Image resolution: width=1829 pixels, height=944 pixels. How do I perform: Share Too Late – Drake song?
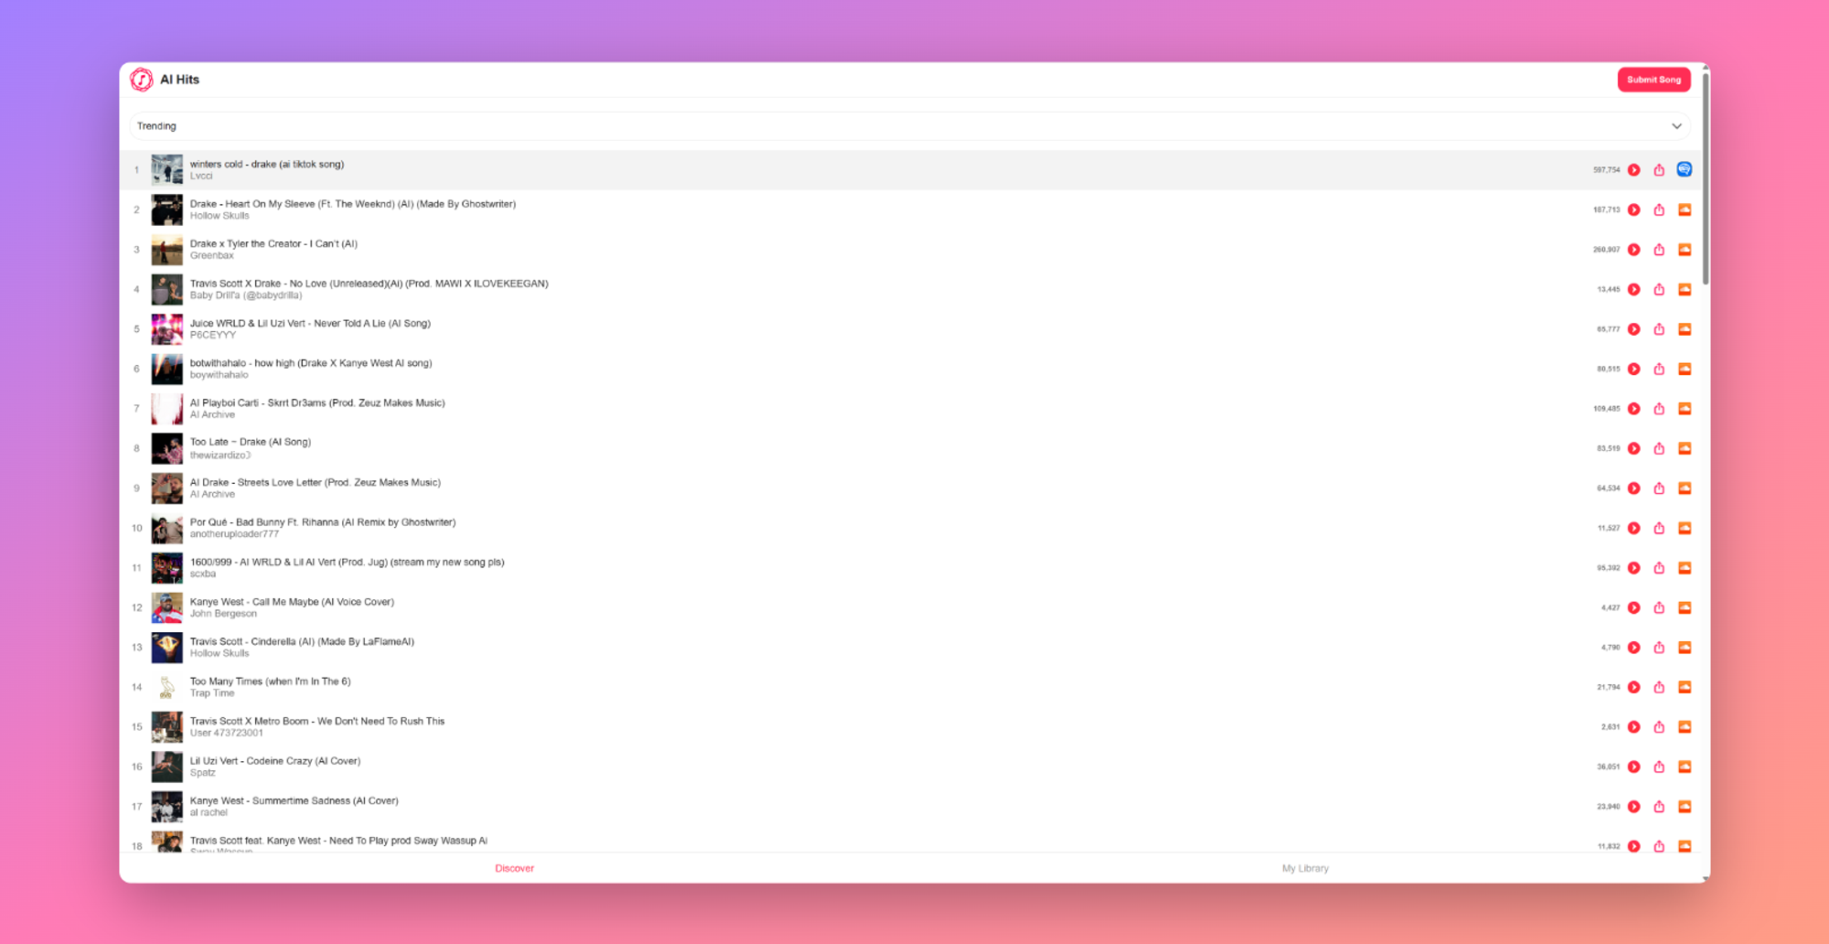pos(1659,449)
